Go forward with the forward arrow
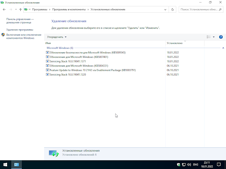This screenshot has width=226, height=169. (x=11, y=9)
